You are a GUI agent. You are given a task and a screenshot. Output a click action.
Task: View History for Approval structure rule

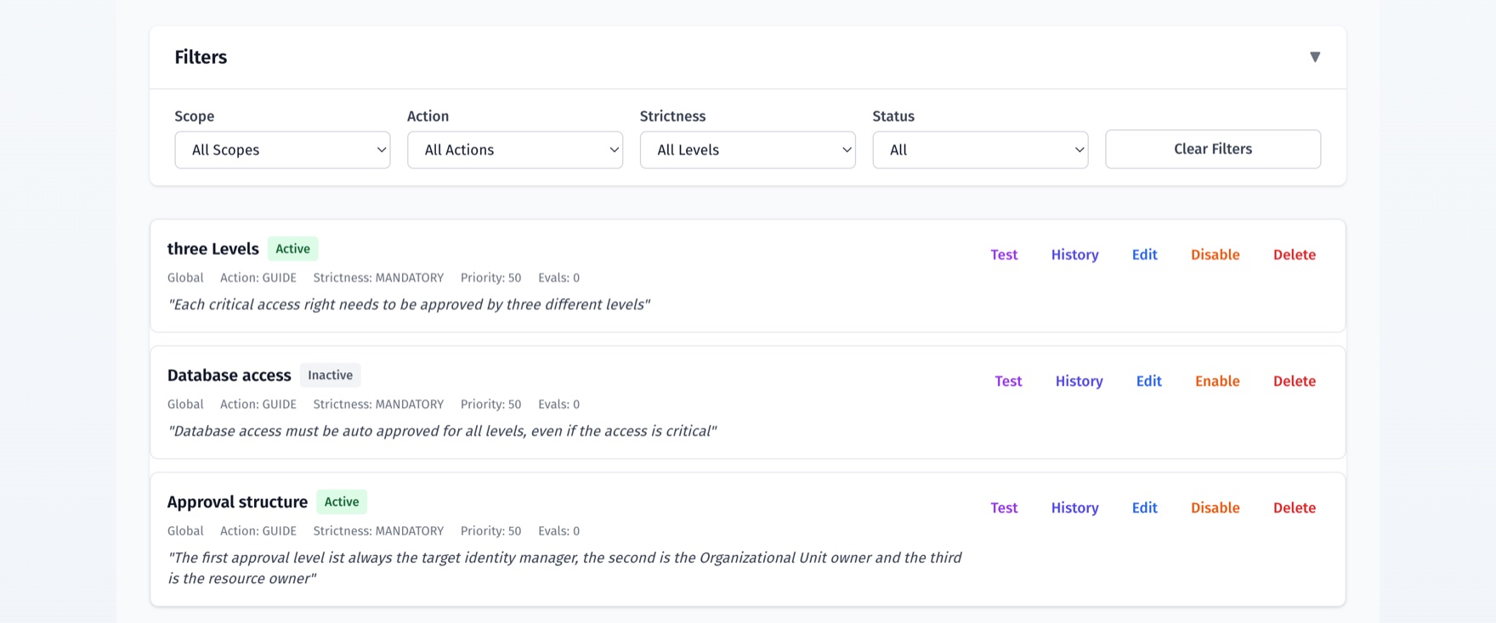coord(1074,507)
